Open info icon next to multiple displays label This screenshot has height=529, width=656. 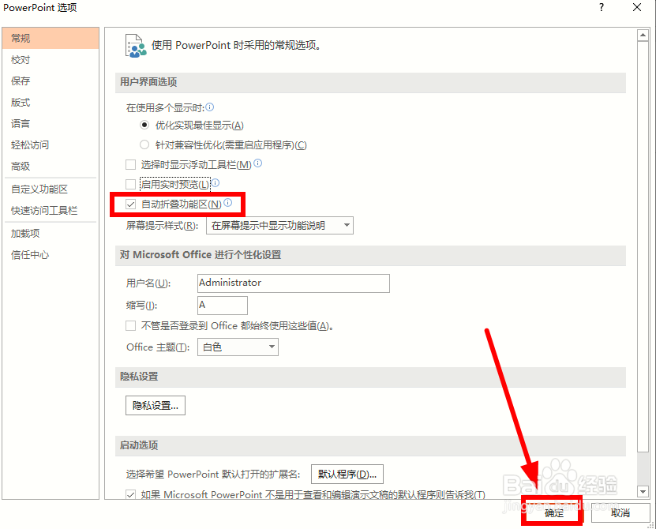[x=210, y=107]
